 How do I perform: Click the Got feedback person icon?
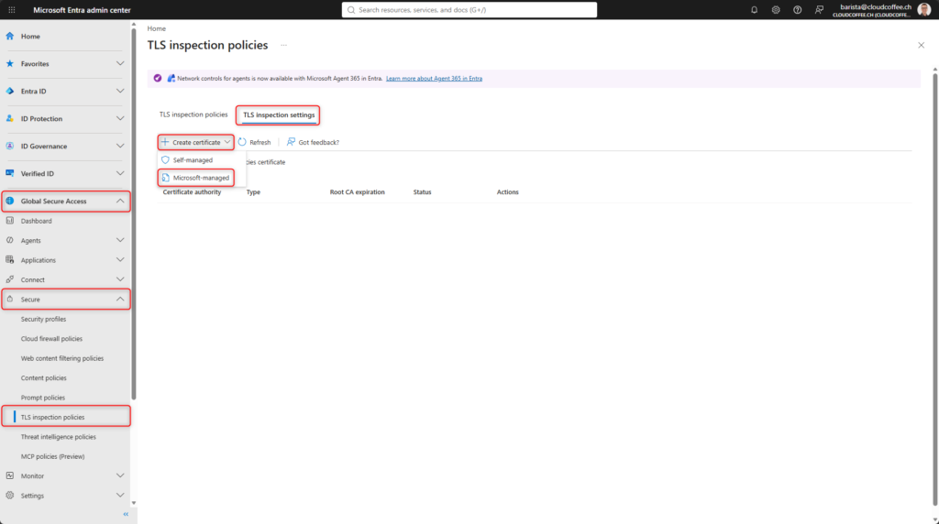coord(291,142)
